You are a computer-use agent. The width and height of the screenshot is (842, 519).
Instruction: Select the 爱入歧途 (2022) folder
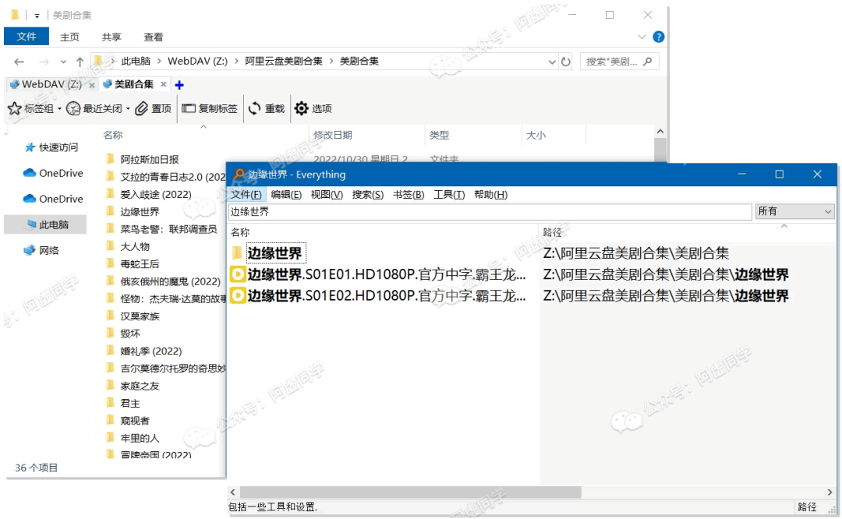pyautogui.click(x=156, y=194)
